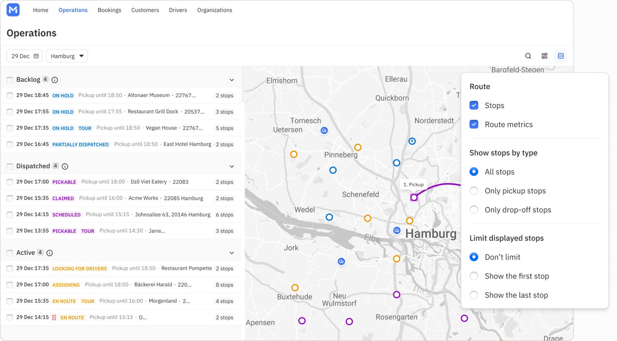Open the Johnsallee 63 scheduled booking
The width and height of the screenshot is (617, 341).
tap(121, 214)
